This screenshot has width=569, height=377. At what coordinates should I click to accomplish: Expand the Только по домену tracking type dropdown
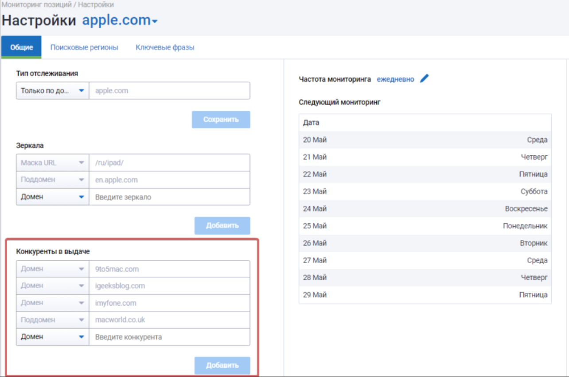[x=52, y=90]
